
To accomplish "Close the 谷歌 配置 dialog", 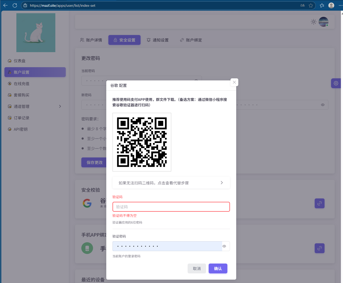I will tap(234, 82).
